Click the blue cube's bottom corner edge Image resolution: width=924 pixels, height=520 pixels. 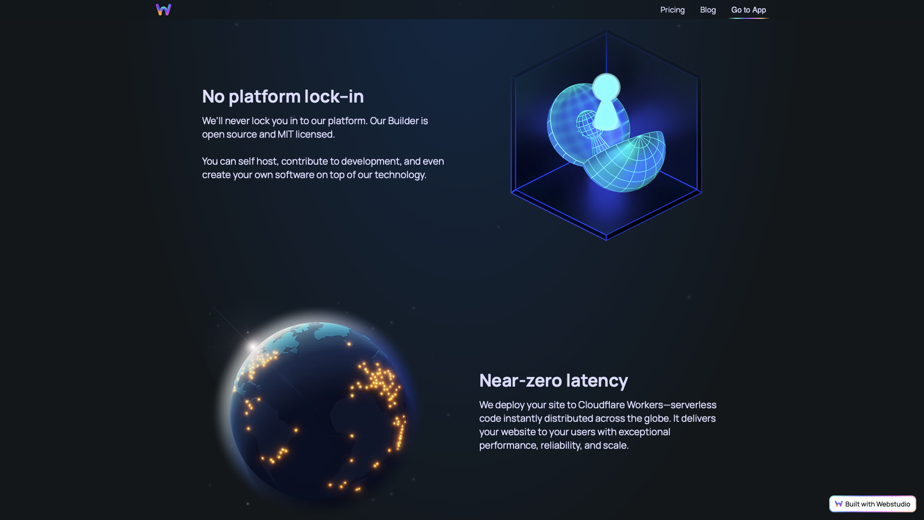click(x=606, y=237)
